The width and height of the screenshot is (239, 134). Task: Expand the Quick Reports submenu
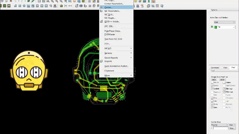coord(116,58)
